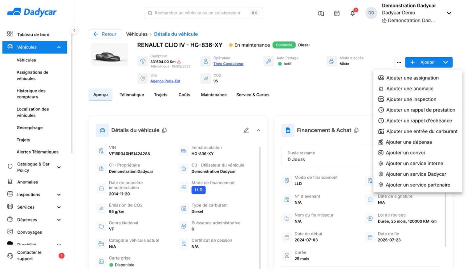Open notifications bell icon
The image size is (467, 269).
(x=353, y=13)
